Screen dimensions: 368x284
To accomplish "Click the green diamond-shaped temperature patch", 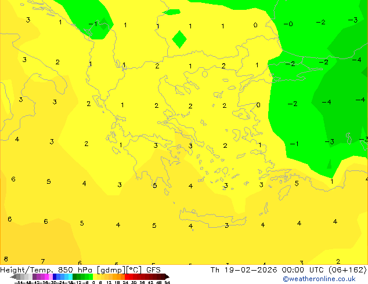I will coord(179,39).
